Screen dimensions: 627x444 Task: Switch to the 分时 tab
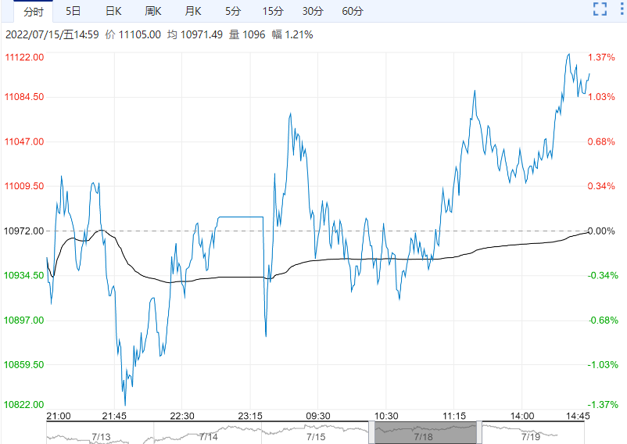coord(34,11)
